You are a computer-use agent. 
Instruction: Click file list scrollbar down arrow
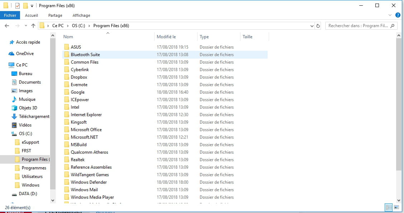coord(399,200)
